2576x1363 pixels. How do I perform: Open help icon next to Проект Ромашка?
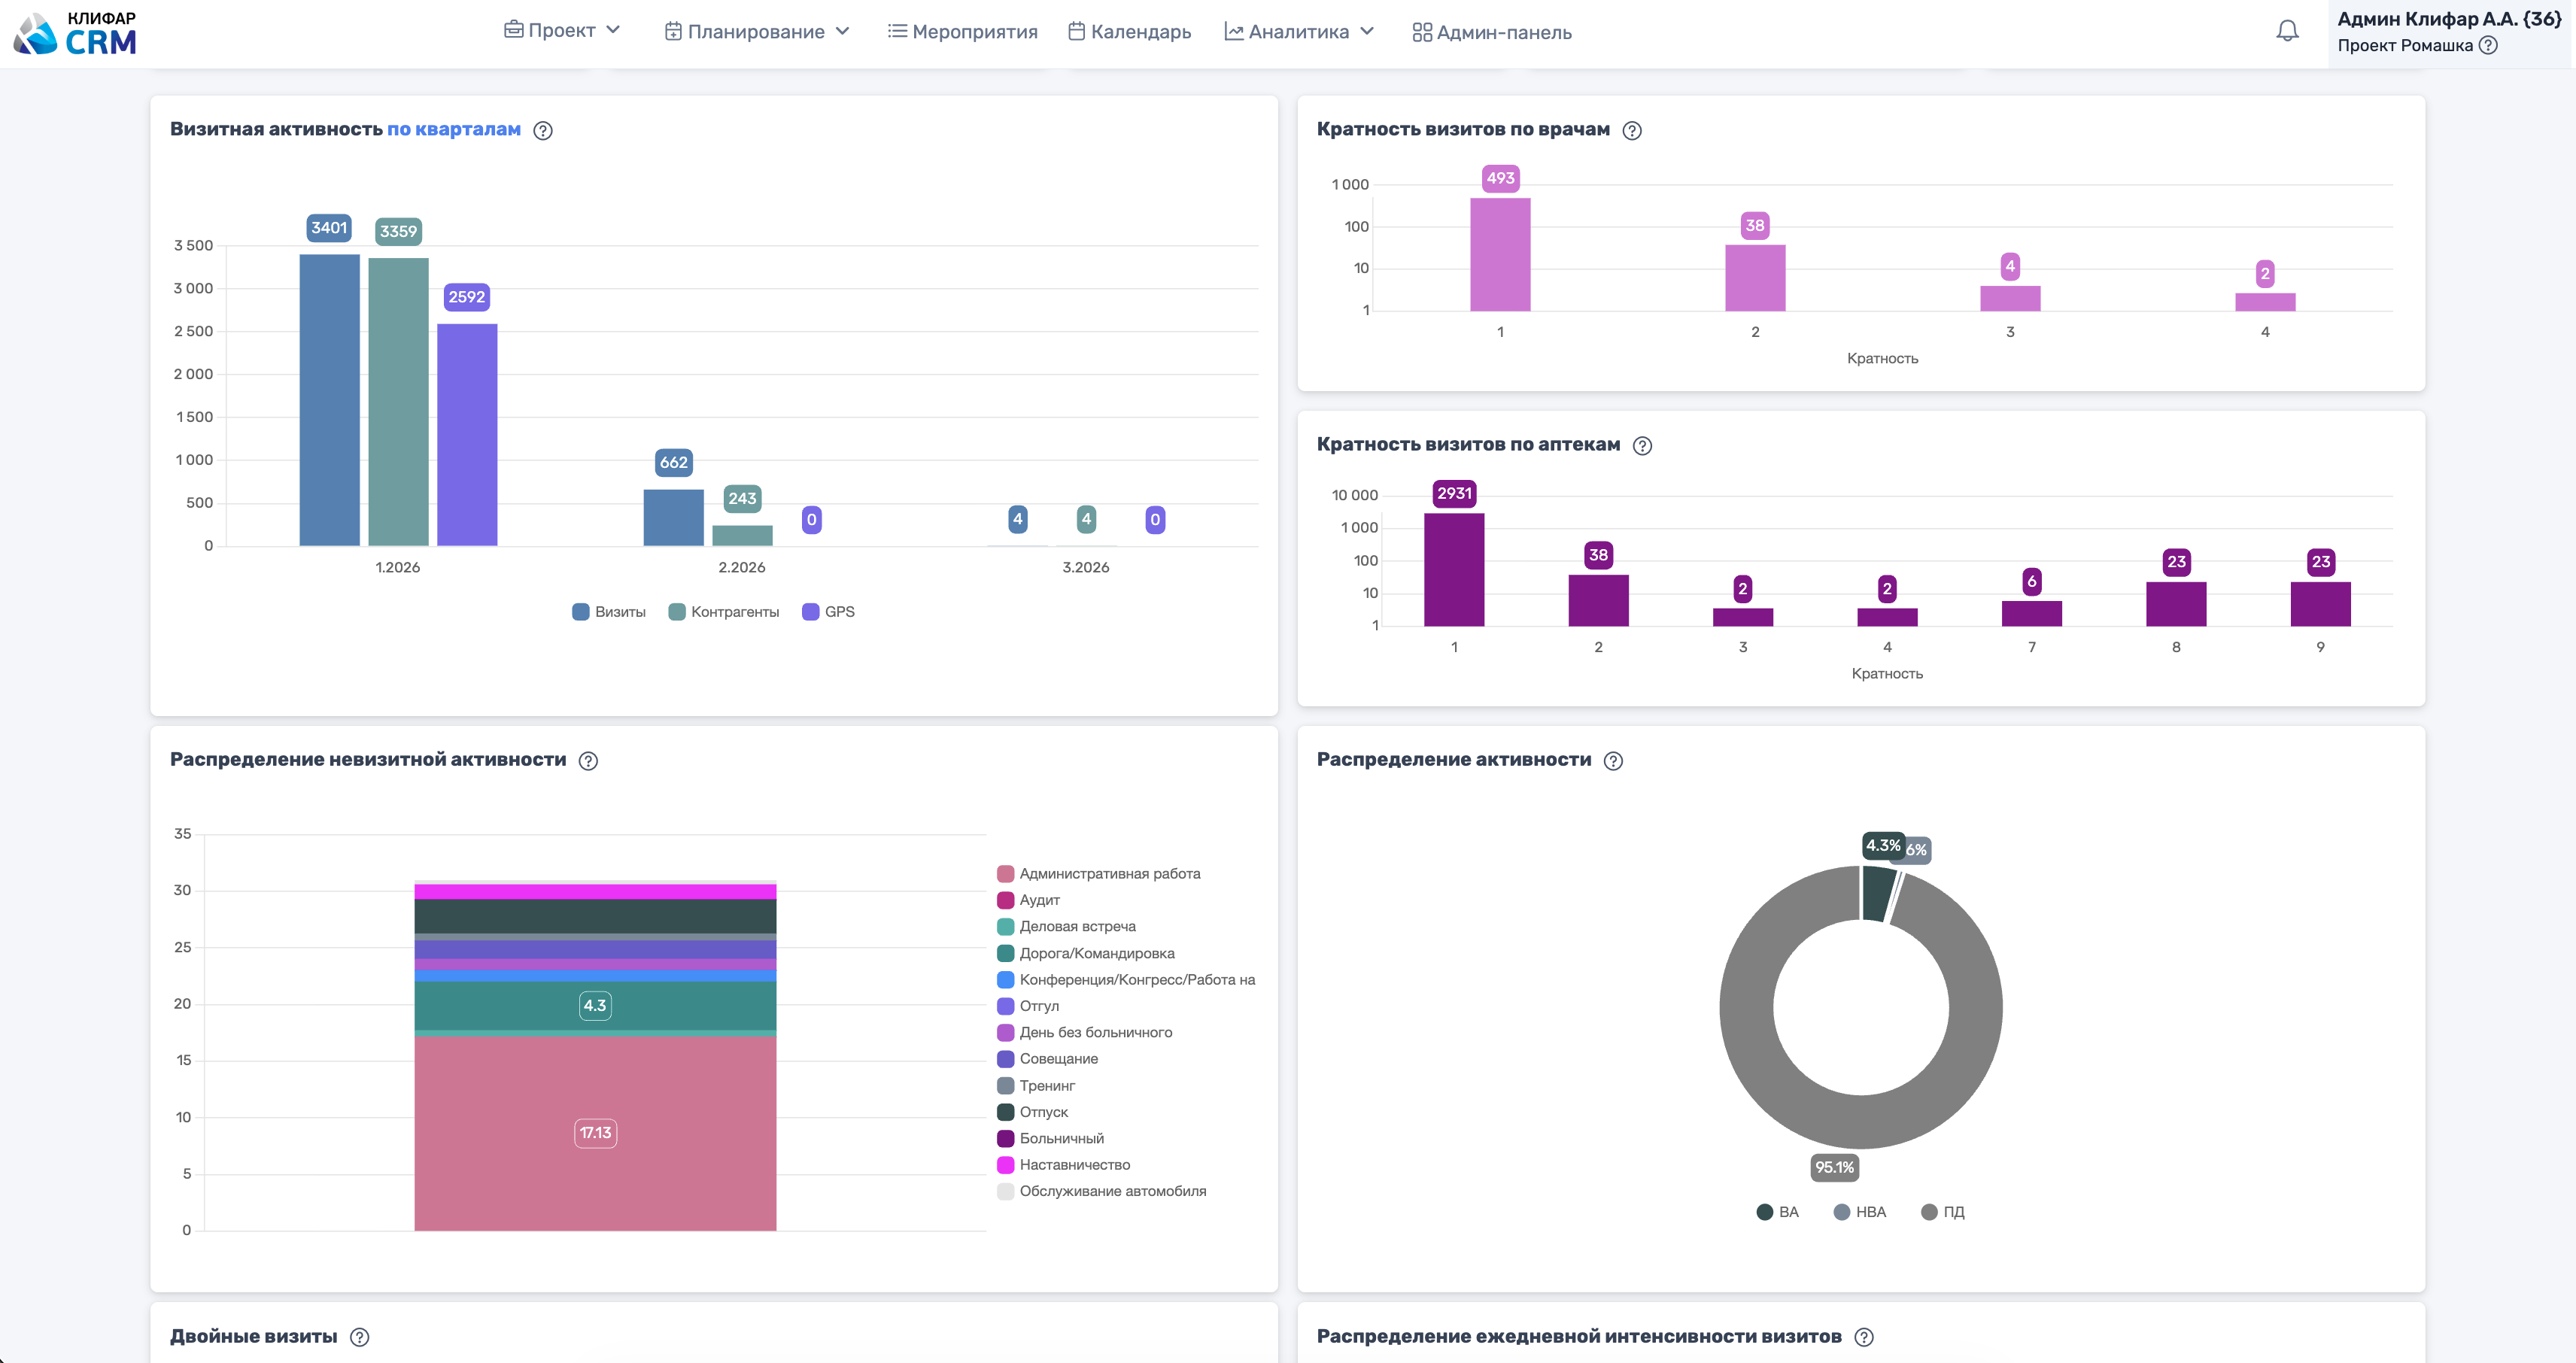(2488, 45)
